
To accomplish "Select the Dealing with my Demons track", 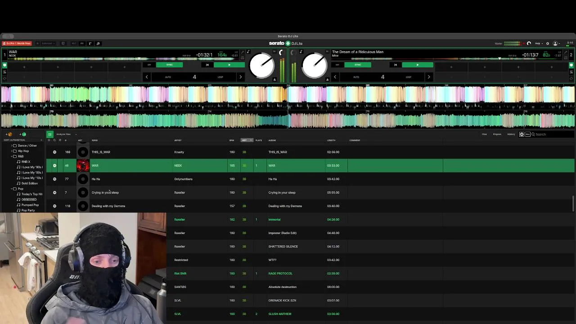I will [310, 206].
